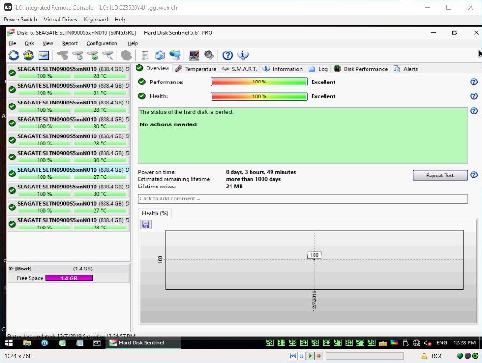This screenshot has height=363, width=482.
Task: Click the speaker sound toolbar icon
Action: pos(209,55)
